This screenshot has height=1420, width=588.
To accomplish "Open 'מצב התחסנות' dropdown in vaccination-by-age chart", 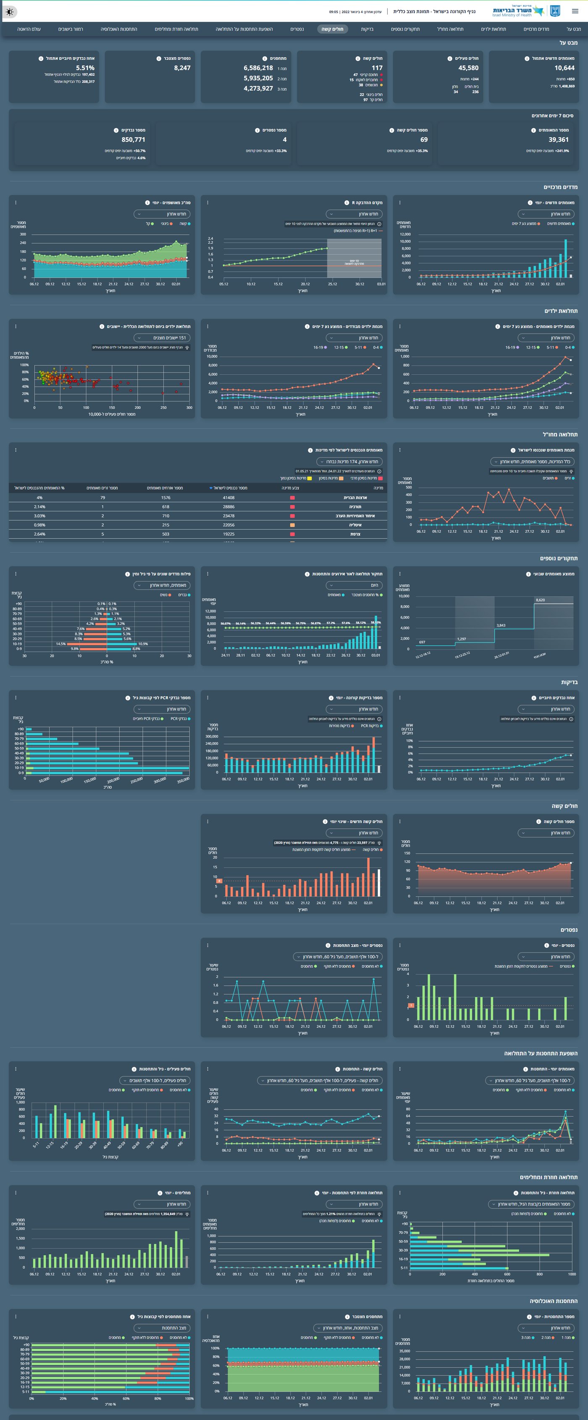I will point(162,1328).
